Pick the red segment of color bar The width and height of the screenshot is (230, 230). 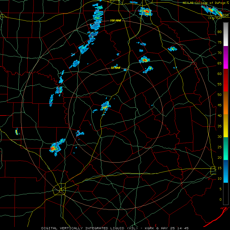[x=226, y=80]
